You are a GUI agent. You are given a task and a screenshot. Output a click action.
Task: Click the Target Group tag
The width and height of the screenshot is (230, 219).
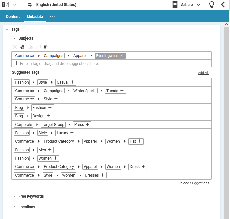[x=53, y=125]
